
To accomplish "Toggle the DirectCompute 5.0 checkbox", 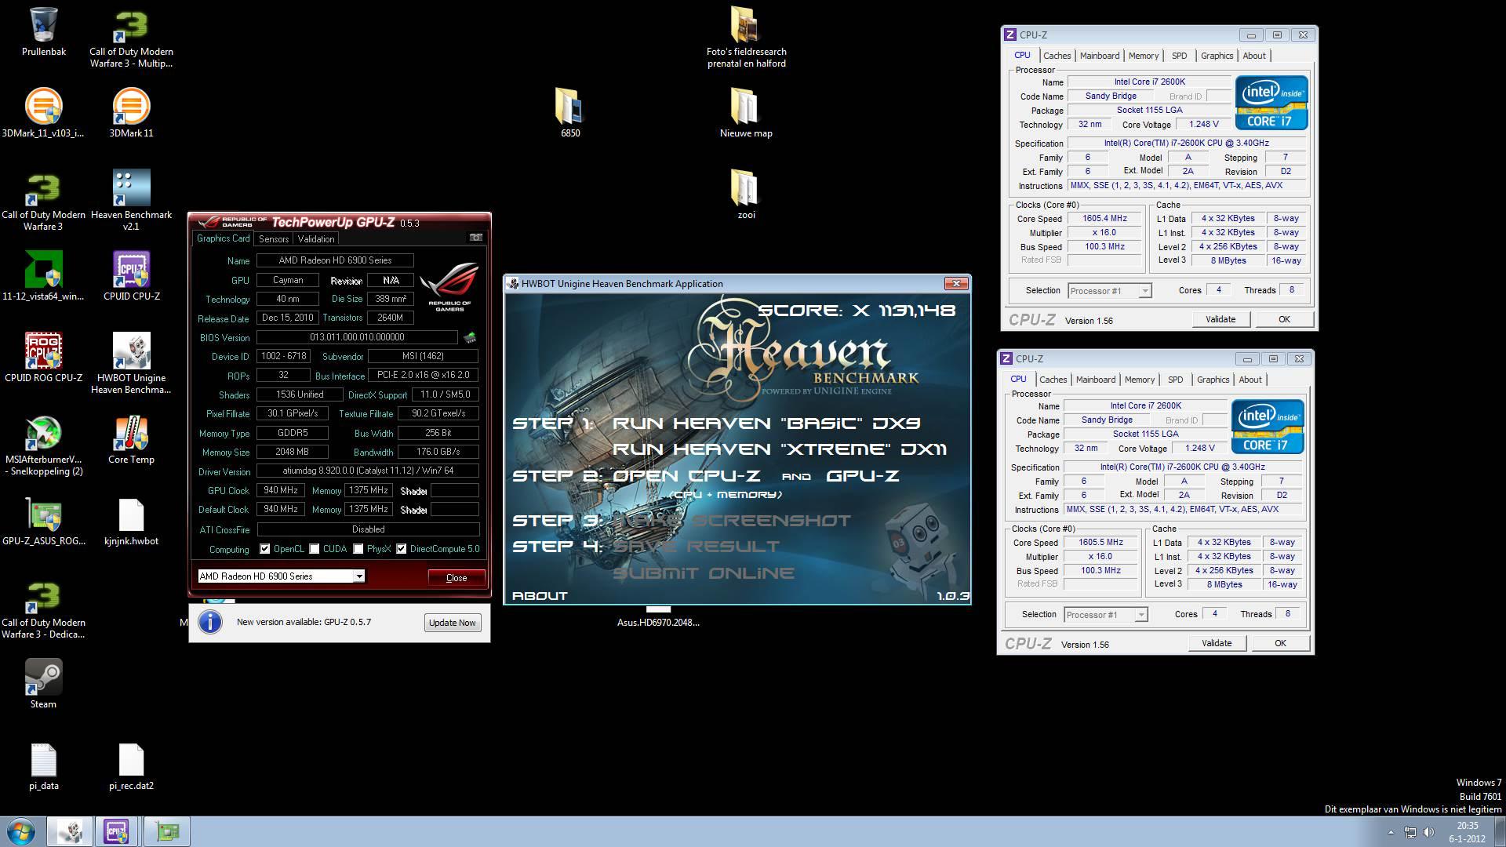I will pyautogui.click(x=402, y=549).
